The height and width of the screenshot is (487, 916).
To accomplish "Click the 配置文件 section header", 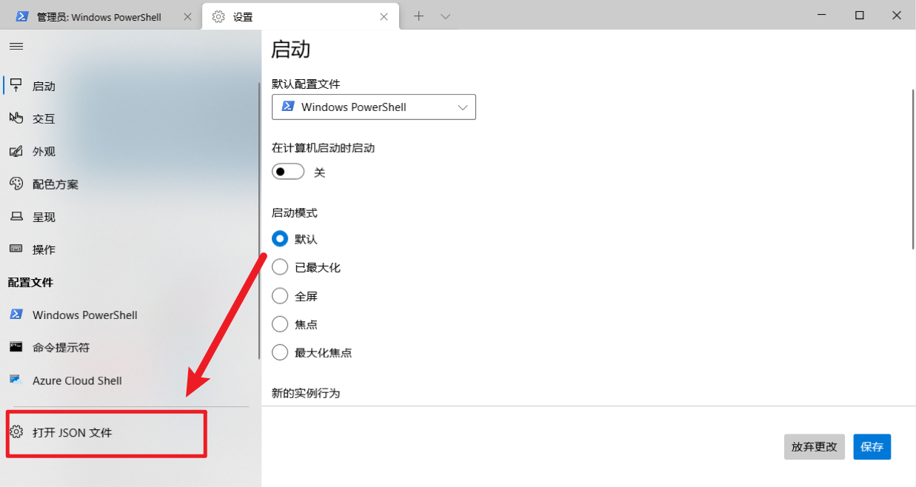I will click(x=30, y=282).
